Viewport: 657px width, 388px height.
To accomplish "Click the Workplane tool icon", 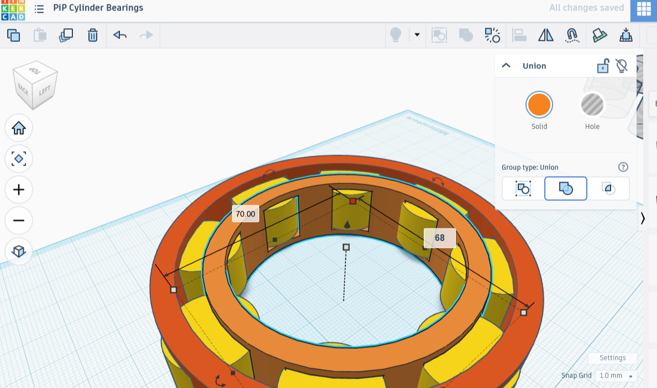I will [x=600, y=35].
